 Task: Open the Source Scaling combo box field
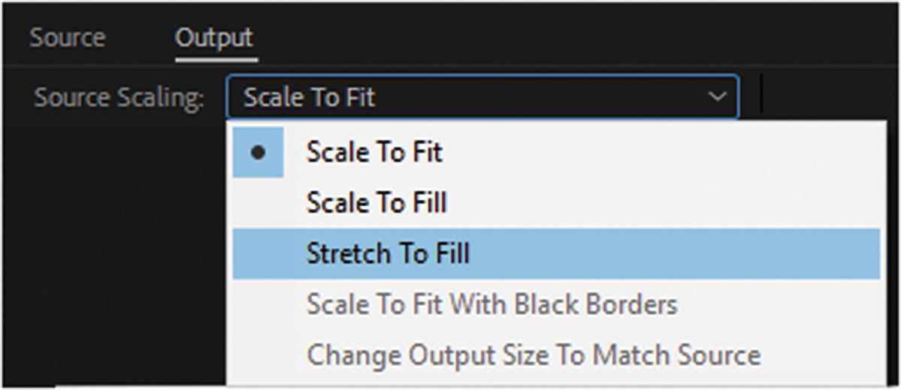click(451, 97)
